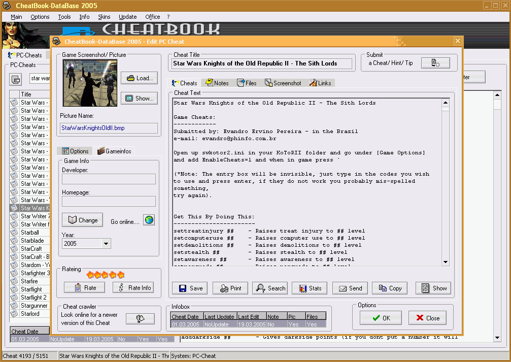Click the five-star rating display

pos(106,275)
